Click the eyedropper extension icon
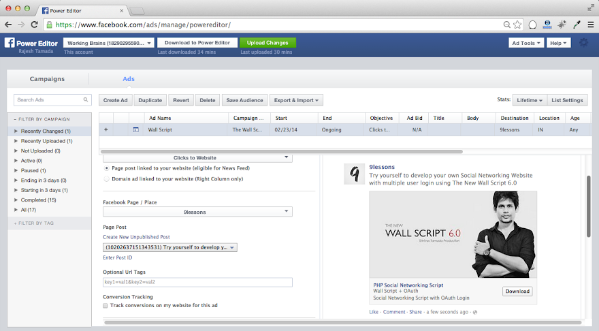This screenshot has width=599, height=331. [x=577, y=25]
